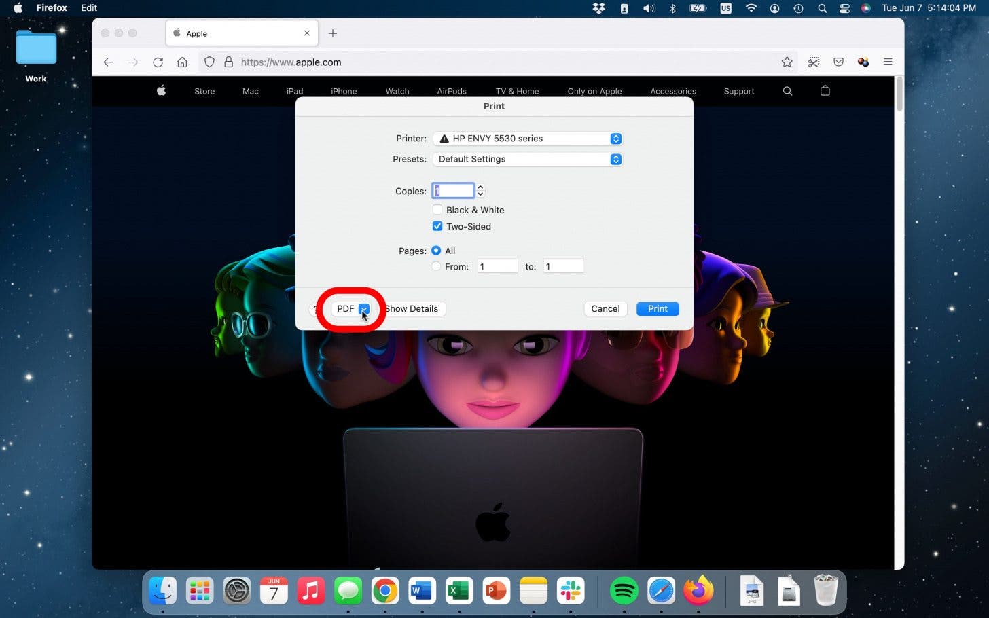Open the Firefox hamburger menu

[x=888, y=62]
